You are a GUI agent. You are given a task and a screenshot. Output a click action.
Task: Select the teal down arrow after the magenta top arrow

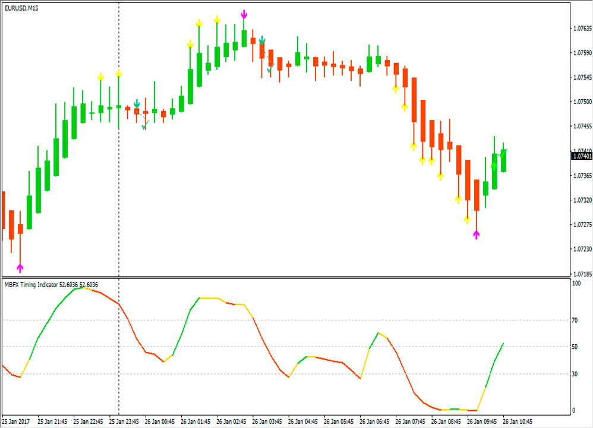(261, 40)
